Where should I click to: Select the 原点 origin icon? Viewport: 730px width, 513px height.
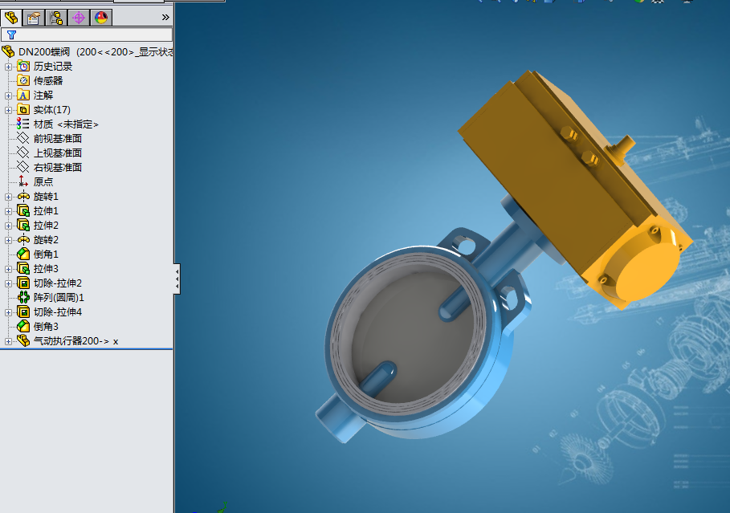click(x=23, y=181)
